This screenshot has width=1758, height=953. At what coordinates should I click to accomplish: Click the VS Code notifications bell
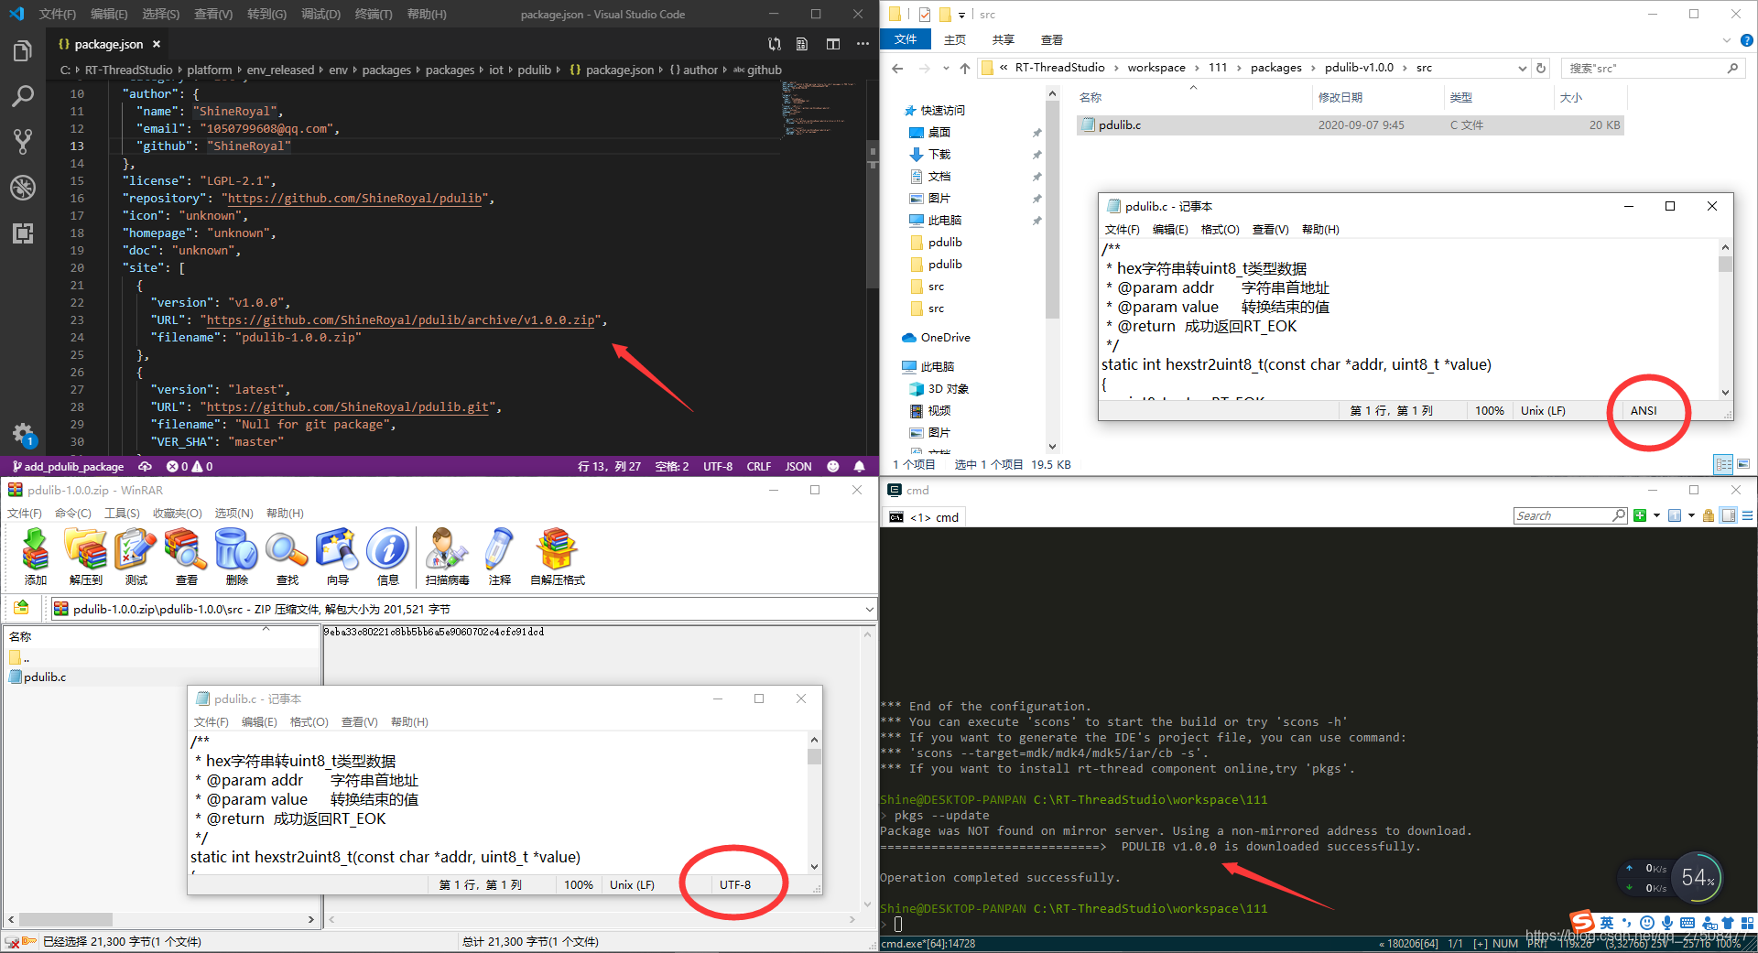859,466
